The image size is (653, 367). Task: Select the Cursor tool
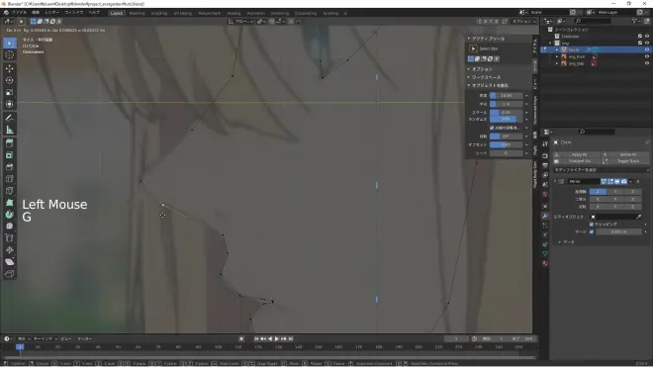(x=10, y=55)
